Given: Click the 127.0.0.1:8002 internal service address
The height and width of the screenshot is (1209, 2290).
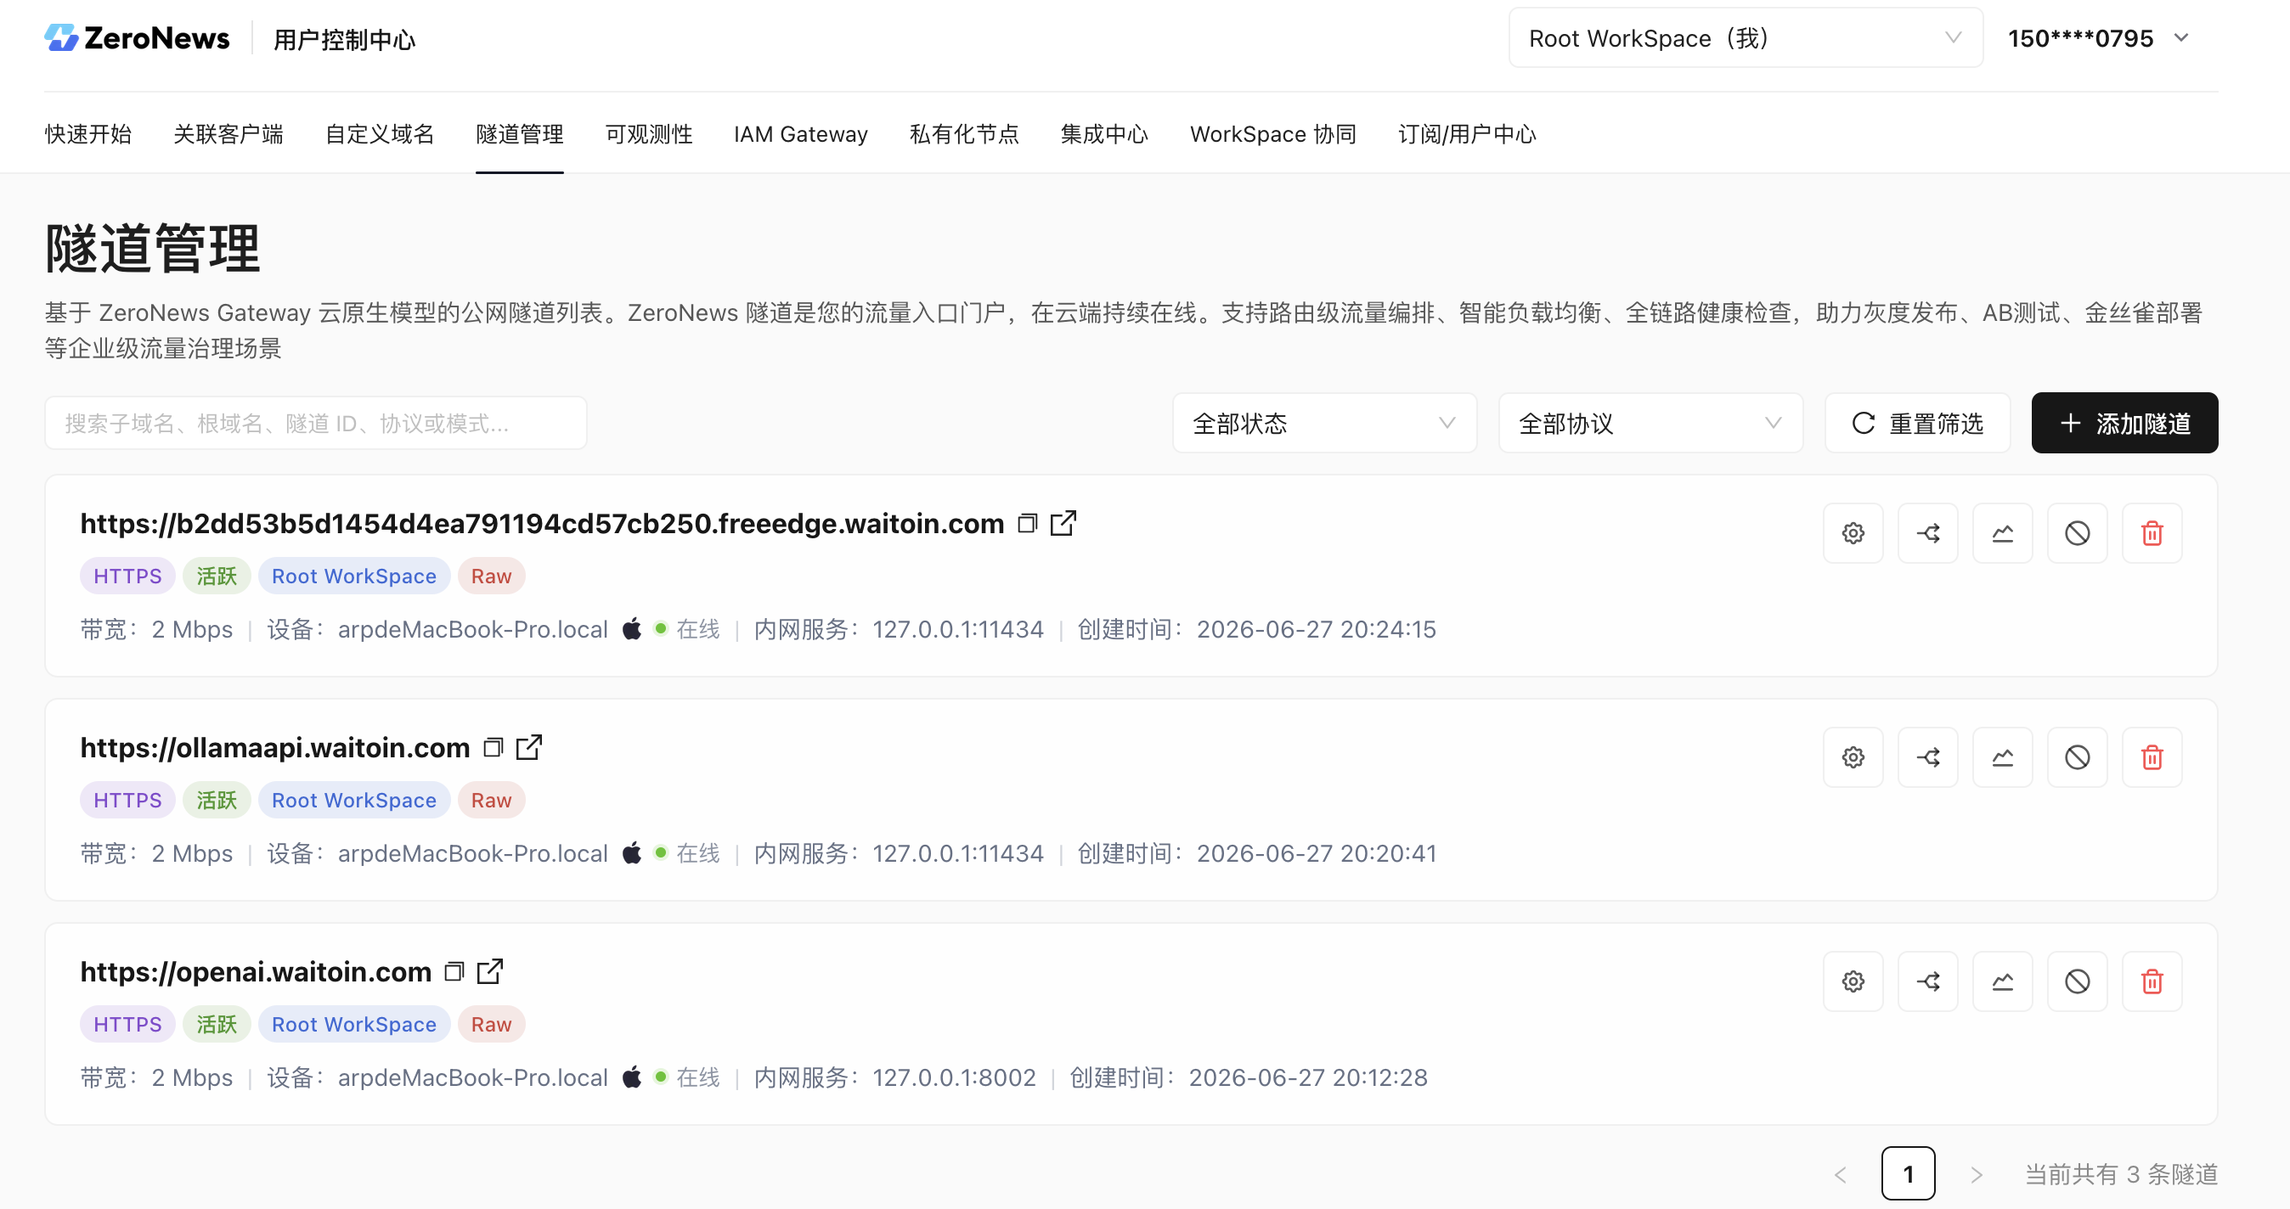Looking at the screenshot, I should pos(954,1077).
